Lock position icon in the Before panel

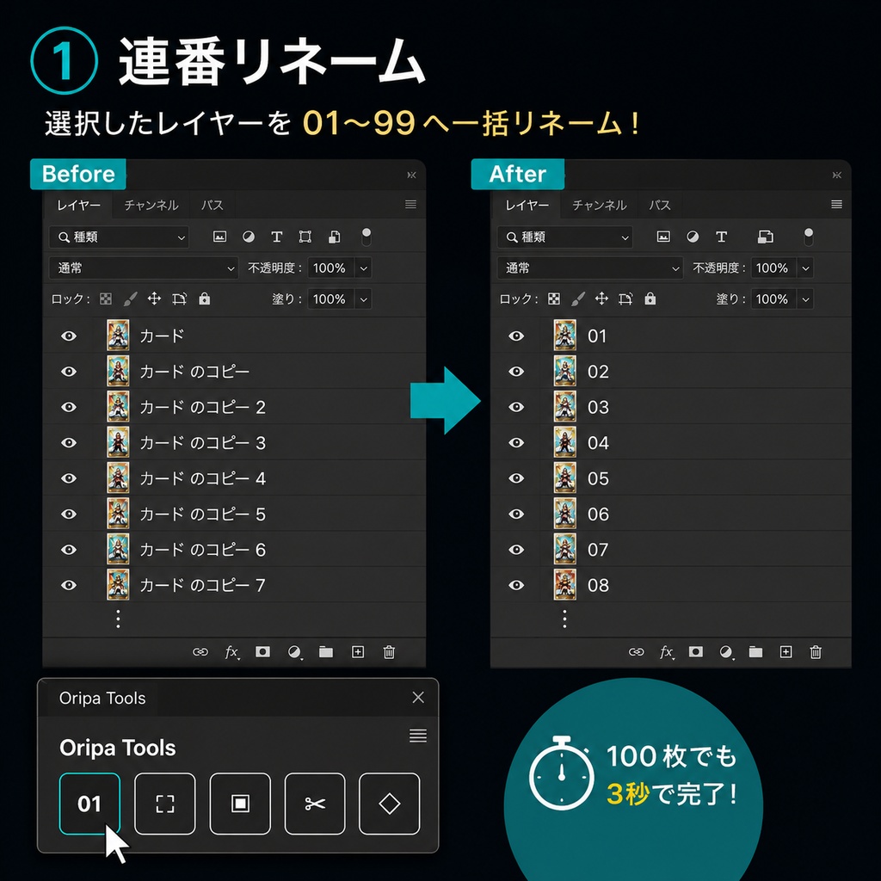coord(154,299)
